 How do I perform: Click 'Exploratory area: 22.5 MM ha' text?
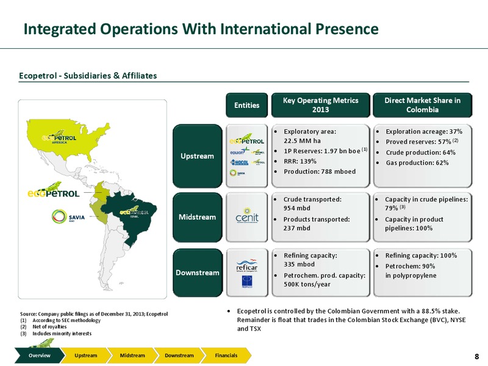310,136
